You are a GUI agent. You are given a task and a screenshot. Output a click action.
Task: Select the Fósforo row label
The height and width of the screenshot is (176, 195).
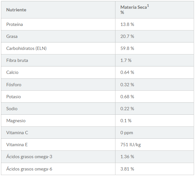tap(14, 85)
